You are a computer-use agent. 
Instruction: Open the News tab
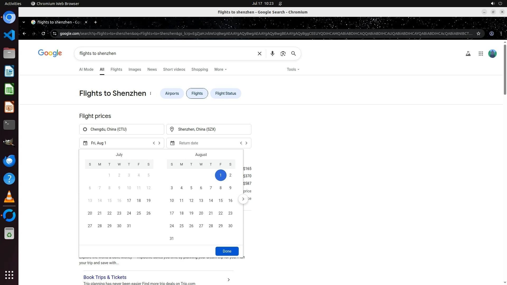[152, 69]
